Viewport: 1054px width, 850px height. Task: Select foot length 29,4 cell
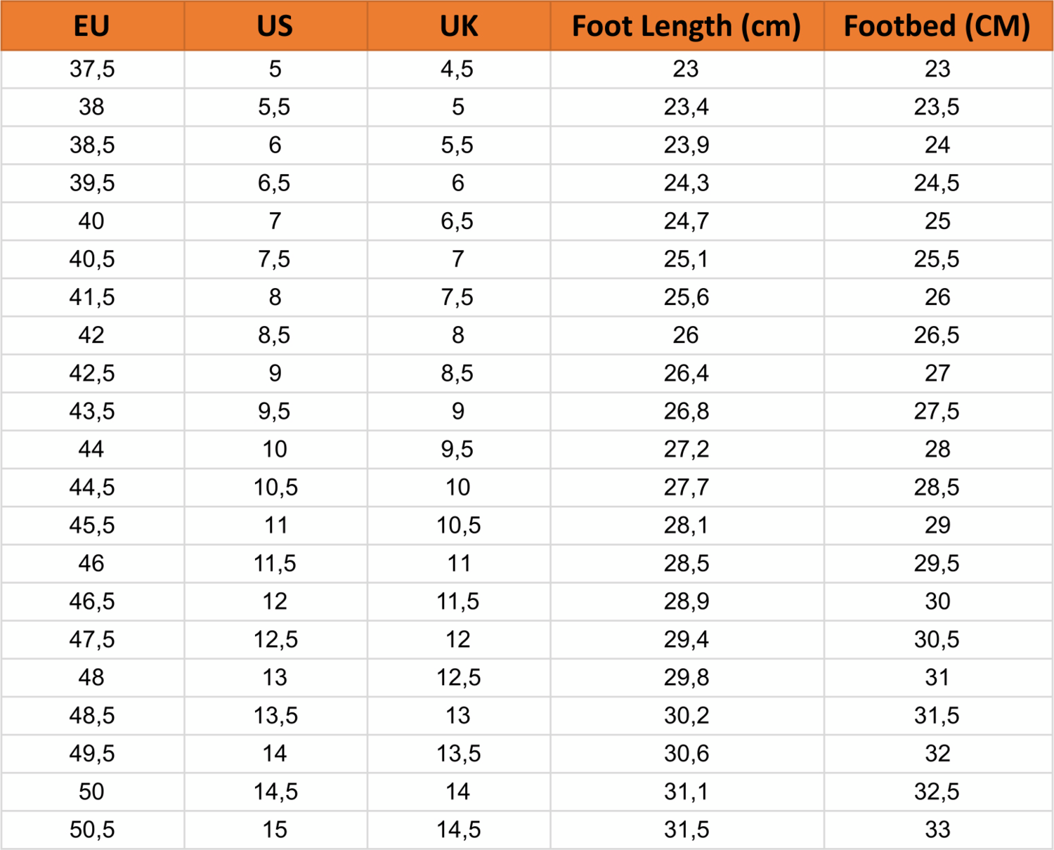(x=687, y=639)
